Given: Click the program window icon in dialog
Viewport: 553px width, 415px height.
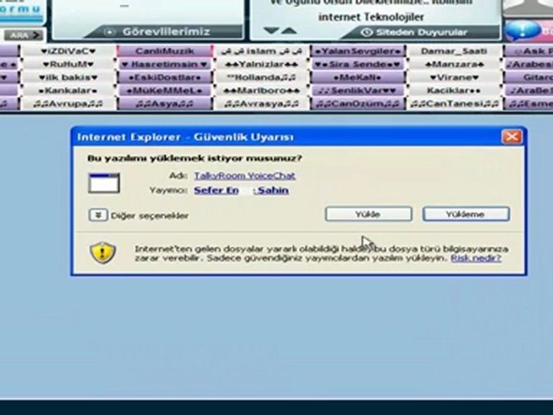Looking at the screenshot, I should 104,183.
